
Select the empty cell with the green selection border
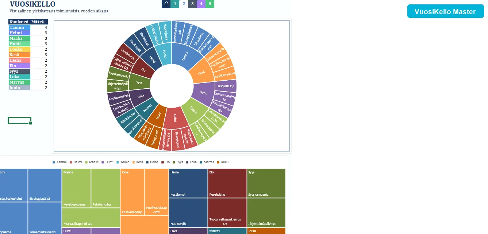(x=19, y=120)
